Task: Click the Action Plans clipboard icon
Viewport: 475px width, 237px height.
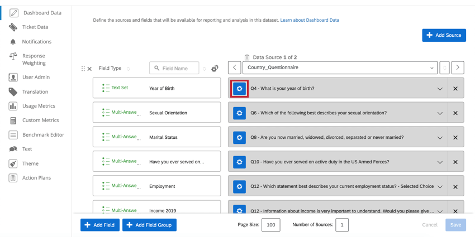Action: pyautogui.click(x=13, y=178)
